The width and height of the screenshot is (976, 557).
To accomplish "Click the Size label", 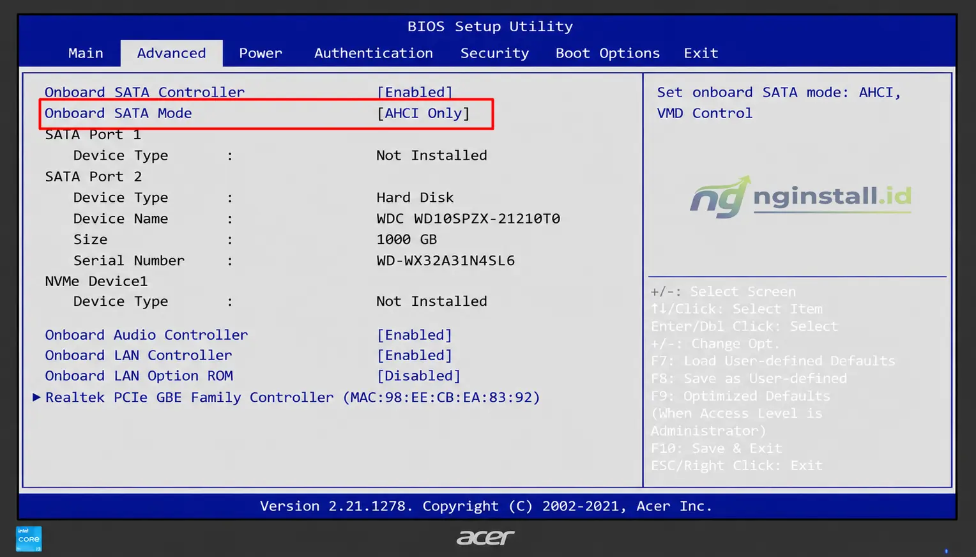I will (x=91, y=240).
